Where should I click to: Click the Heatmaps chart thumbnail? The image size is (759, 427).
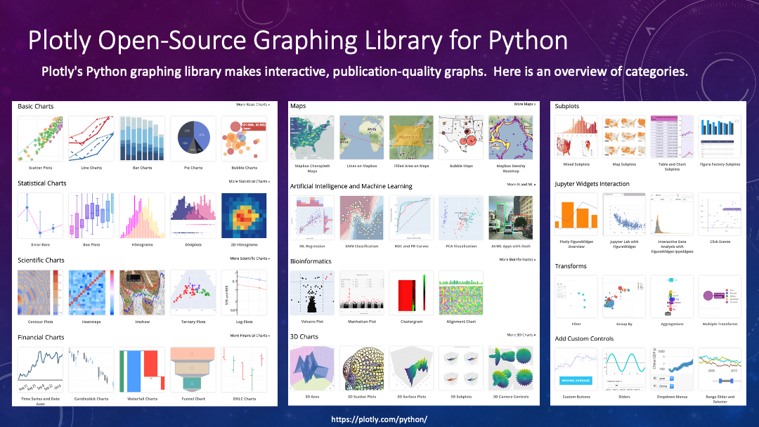[91, 293]
